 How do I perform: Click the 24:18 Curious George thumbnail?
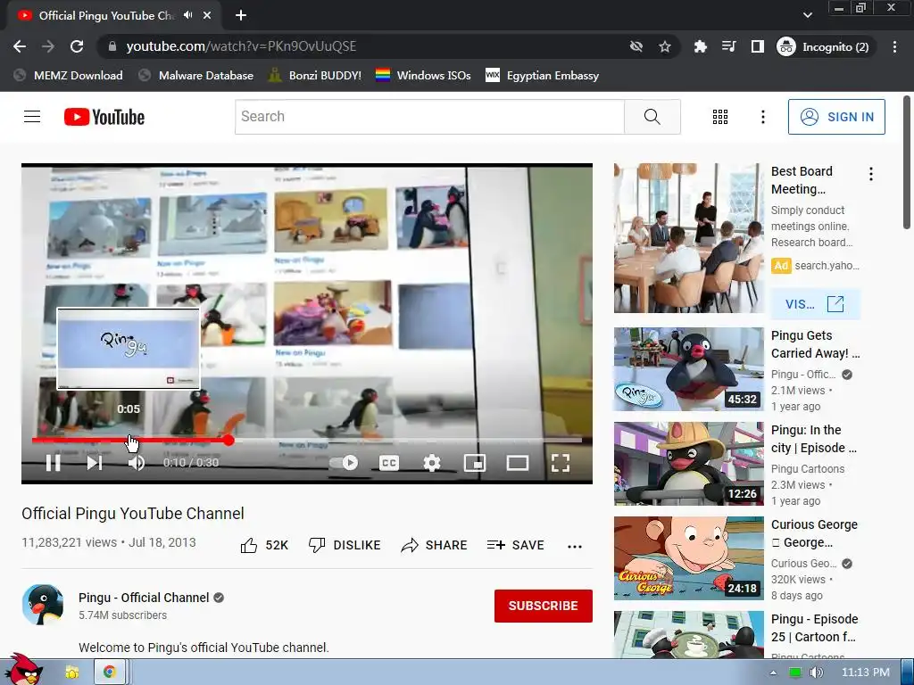tap(688, 558)
